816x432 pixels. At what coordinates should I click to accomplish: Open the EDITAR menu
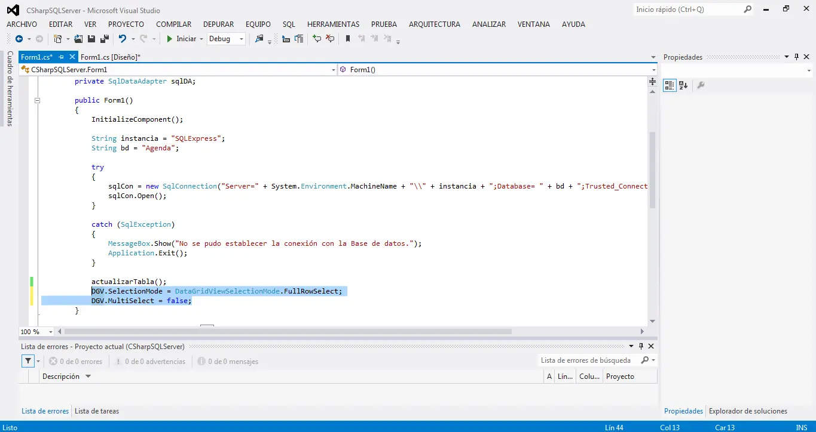coord(60,24)
